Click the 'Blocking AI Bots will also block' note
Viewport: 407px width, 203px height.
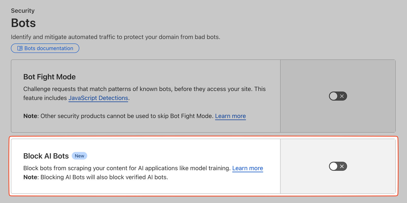(x=96, y=177)
